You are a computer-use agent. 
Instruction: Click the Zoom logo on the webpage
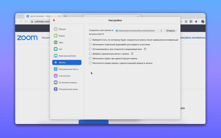[x=27, y=38]
